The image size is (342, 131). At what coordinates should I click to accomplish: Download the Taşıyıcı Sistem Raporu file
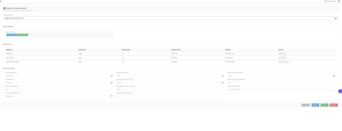click(x=280, y=62)
